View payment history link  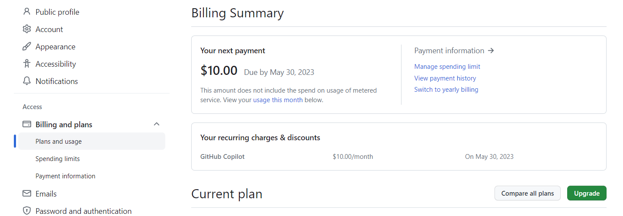(445, 78)
